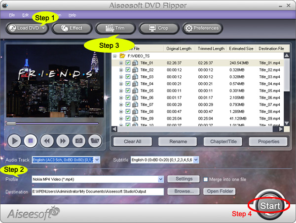Select Title_09.mp4 destination entry
The width and height of the screenshot is (296, 223).
click(269, 119)
